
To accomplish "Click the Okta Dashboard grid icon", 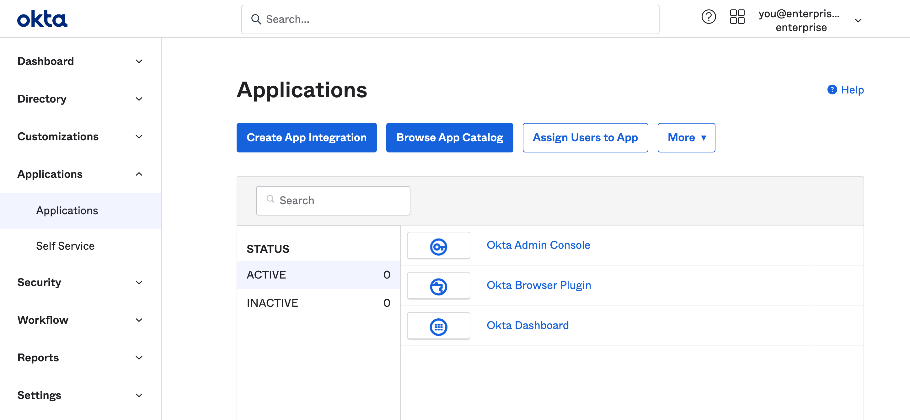I will tap(438, 326).
